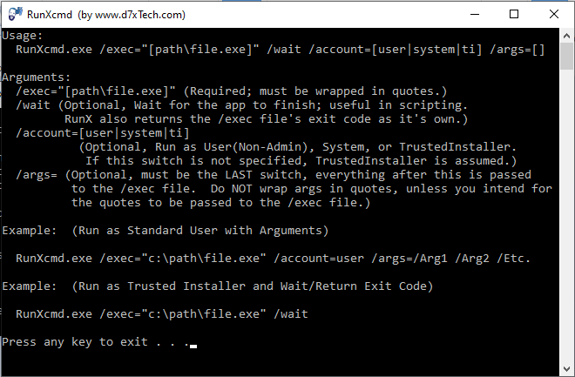This screenshot has height=377, width=575.
Task: Click the vertical scrollbar thumb
Action: pos(566,56)
